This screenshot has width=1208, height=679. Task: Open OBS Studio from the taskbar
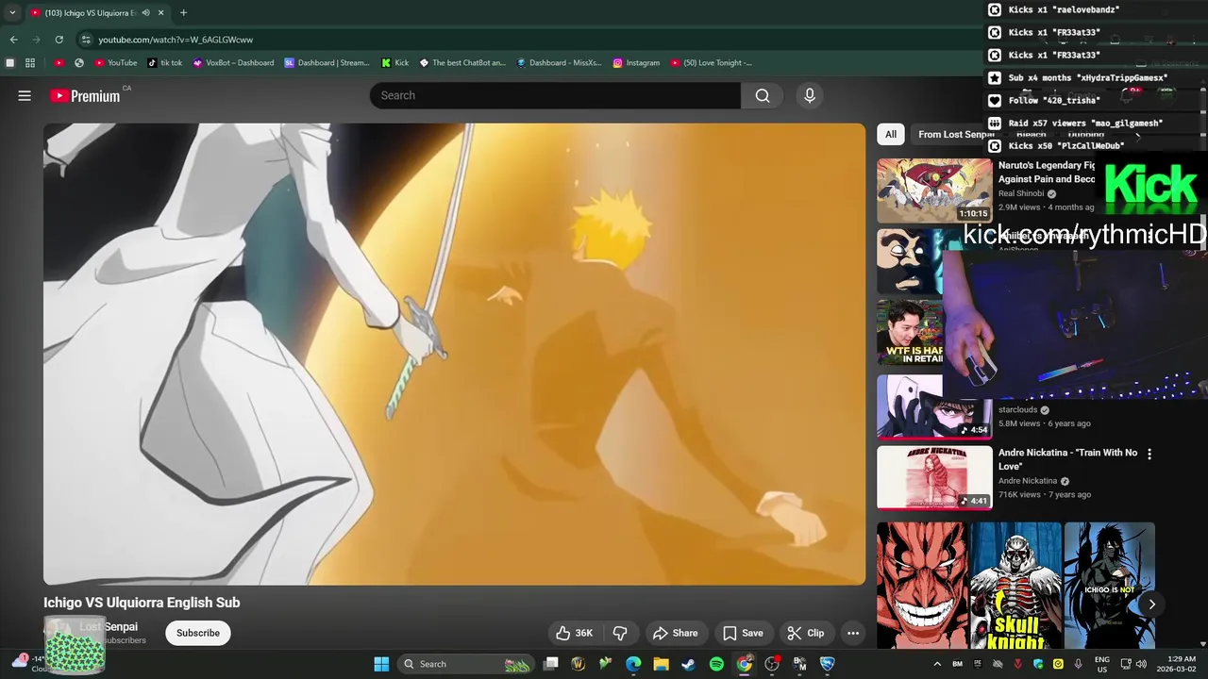click(772, 664)
